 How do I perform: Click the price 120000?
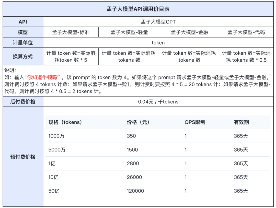click(135, 191)
